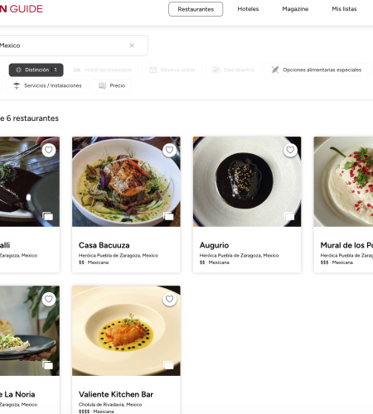Favorite Casa Bacuuza with heart icon

click(169, 150)
